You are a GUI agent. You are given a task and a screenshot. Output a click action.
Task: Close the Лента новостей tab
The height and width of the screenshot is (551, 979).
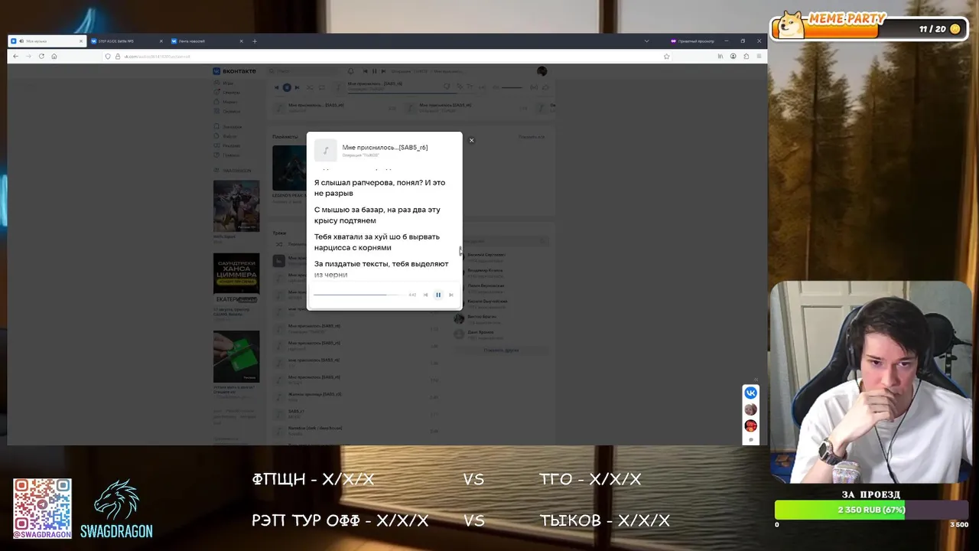coord(241,41)
